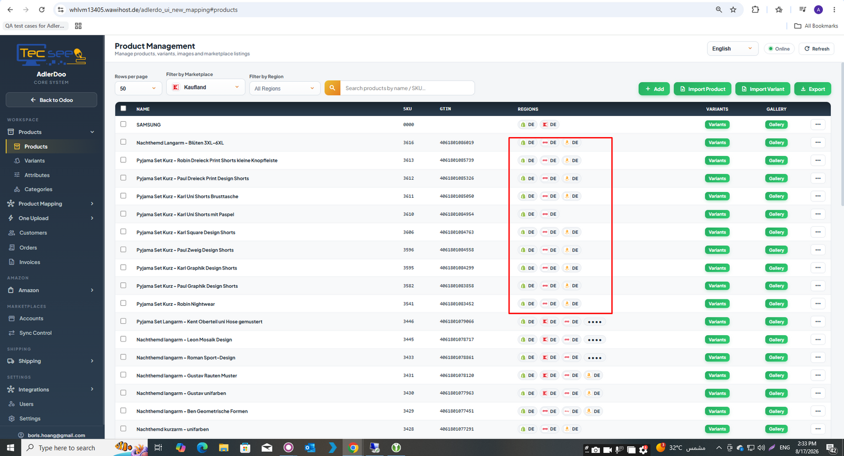The image size is (844, 456).
Task: Click the File Explorer icon in the taskbar
Action: tap(224, 448)
